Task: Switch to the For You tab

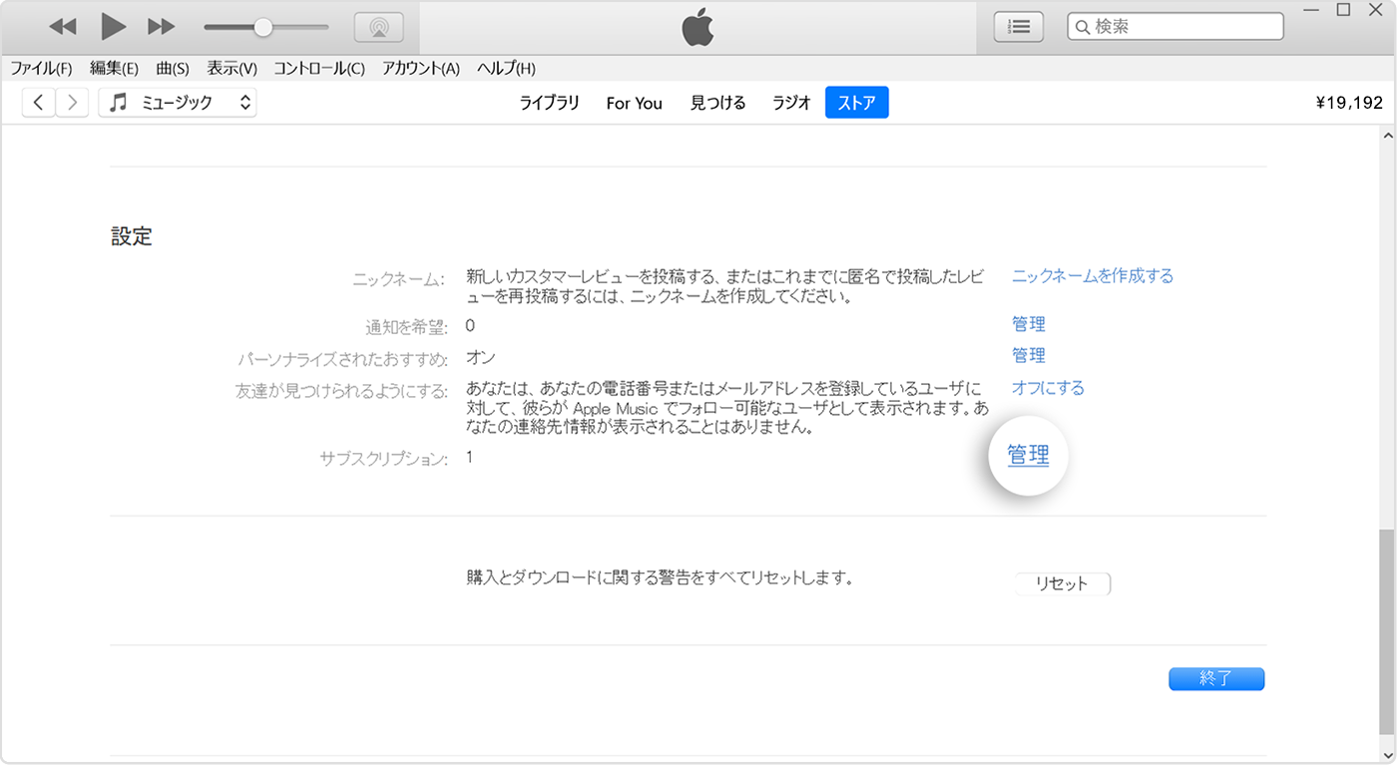Action: [634, 102]
